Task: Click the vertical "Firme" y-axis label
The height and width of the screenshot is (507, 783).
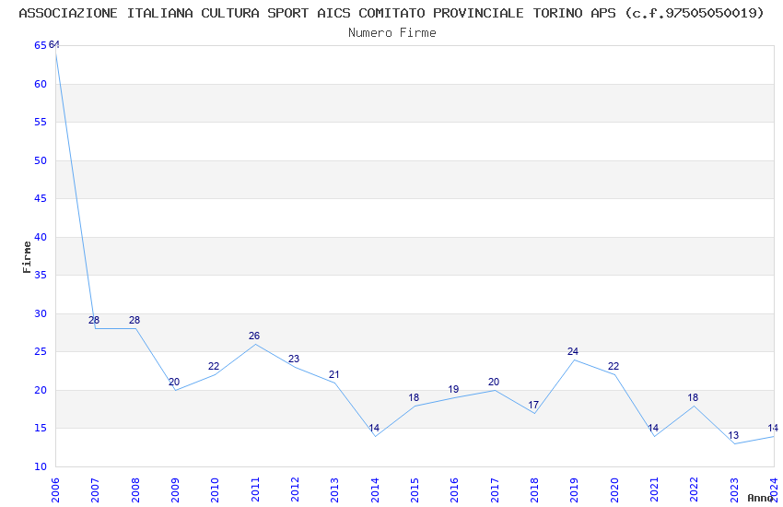Action: coord(26,256)
